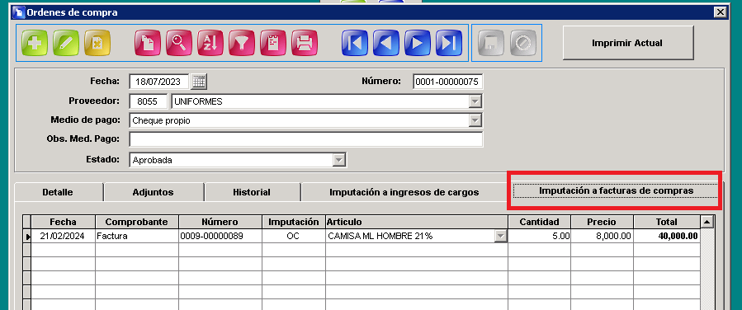Switch to the Historial tab
Screen dimensions: 742x310
(252, 192)
